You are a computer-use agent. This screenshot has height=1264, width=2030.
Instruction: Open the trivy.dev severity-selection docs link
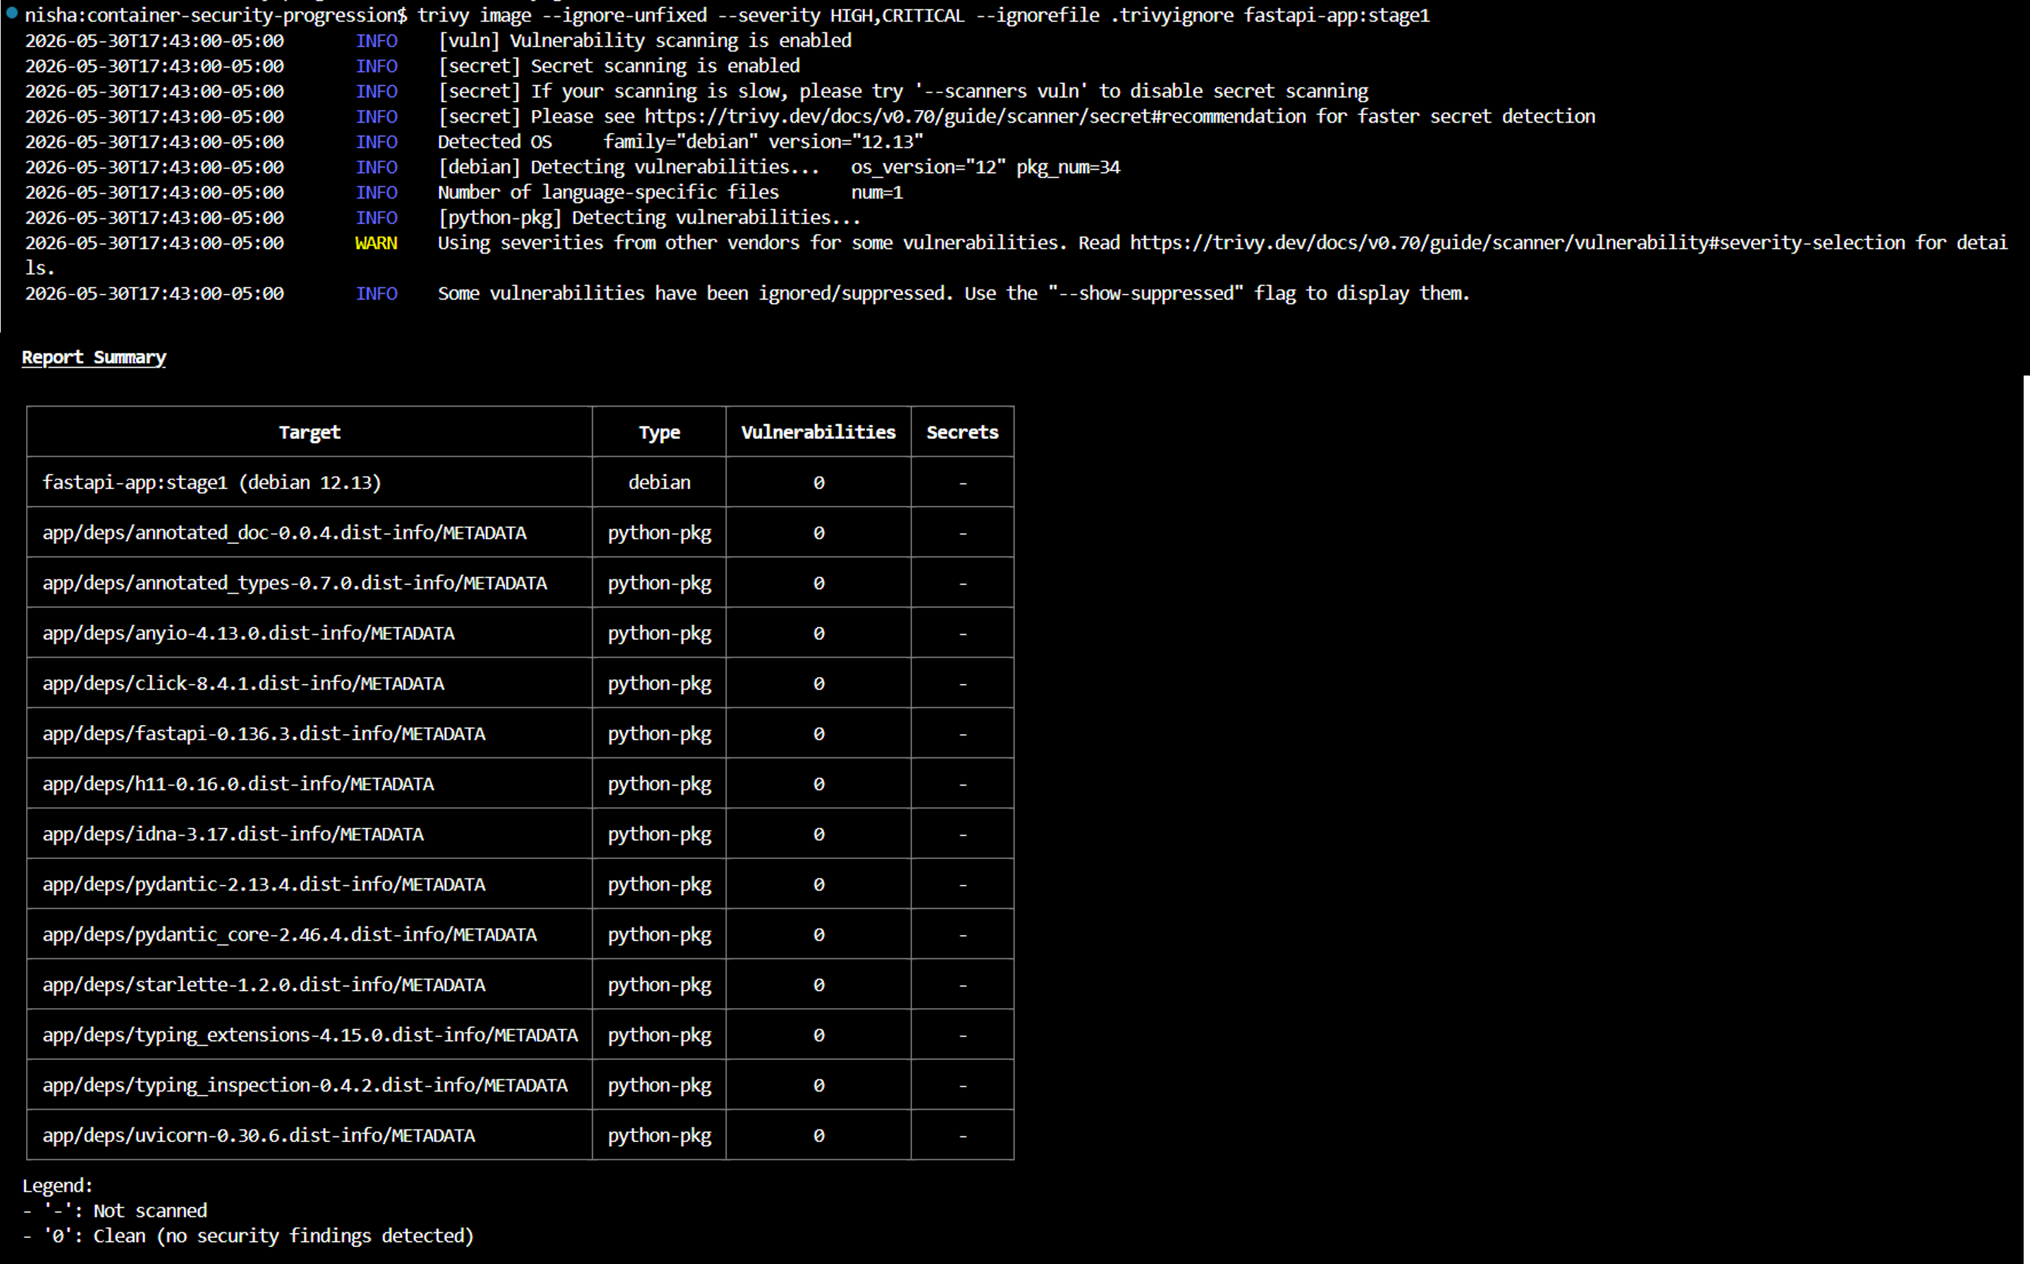click(1518, 242)
